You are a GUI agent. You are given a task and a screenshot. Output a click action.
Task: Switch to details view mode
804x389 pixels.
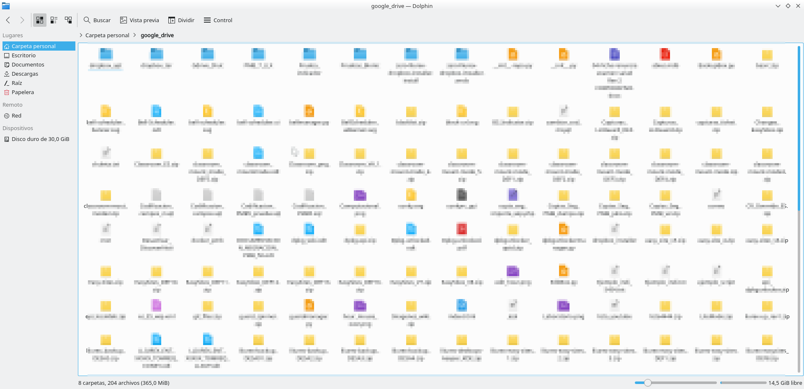pyautogui.click(x=68, y=20)
